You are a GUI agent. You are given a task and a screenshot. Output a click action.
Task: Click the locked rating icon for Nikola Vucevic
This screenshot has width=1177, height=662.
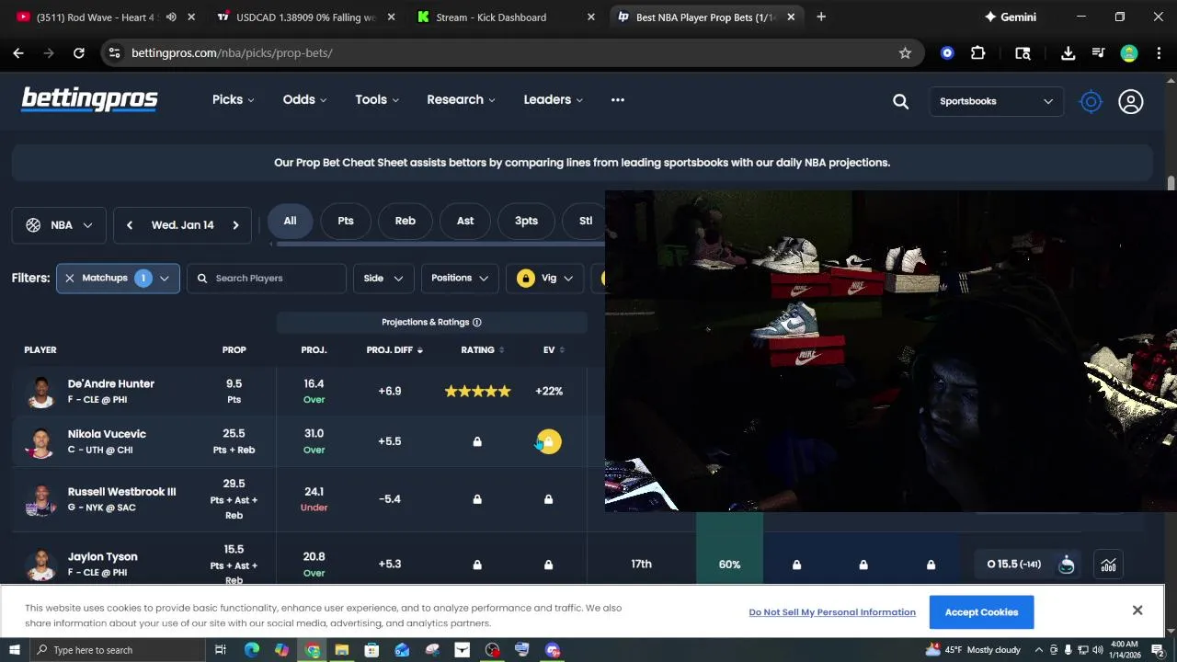(477, 441)
